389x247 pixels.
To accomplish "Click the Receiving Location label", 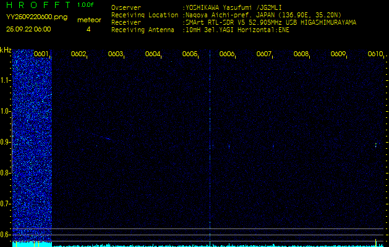I will point(145,15).
